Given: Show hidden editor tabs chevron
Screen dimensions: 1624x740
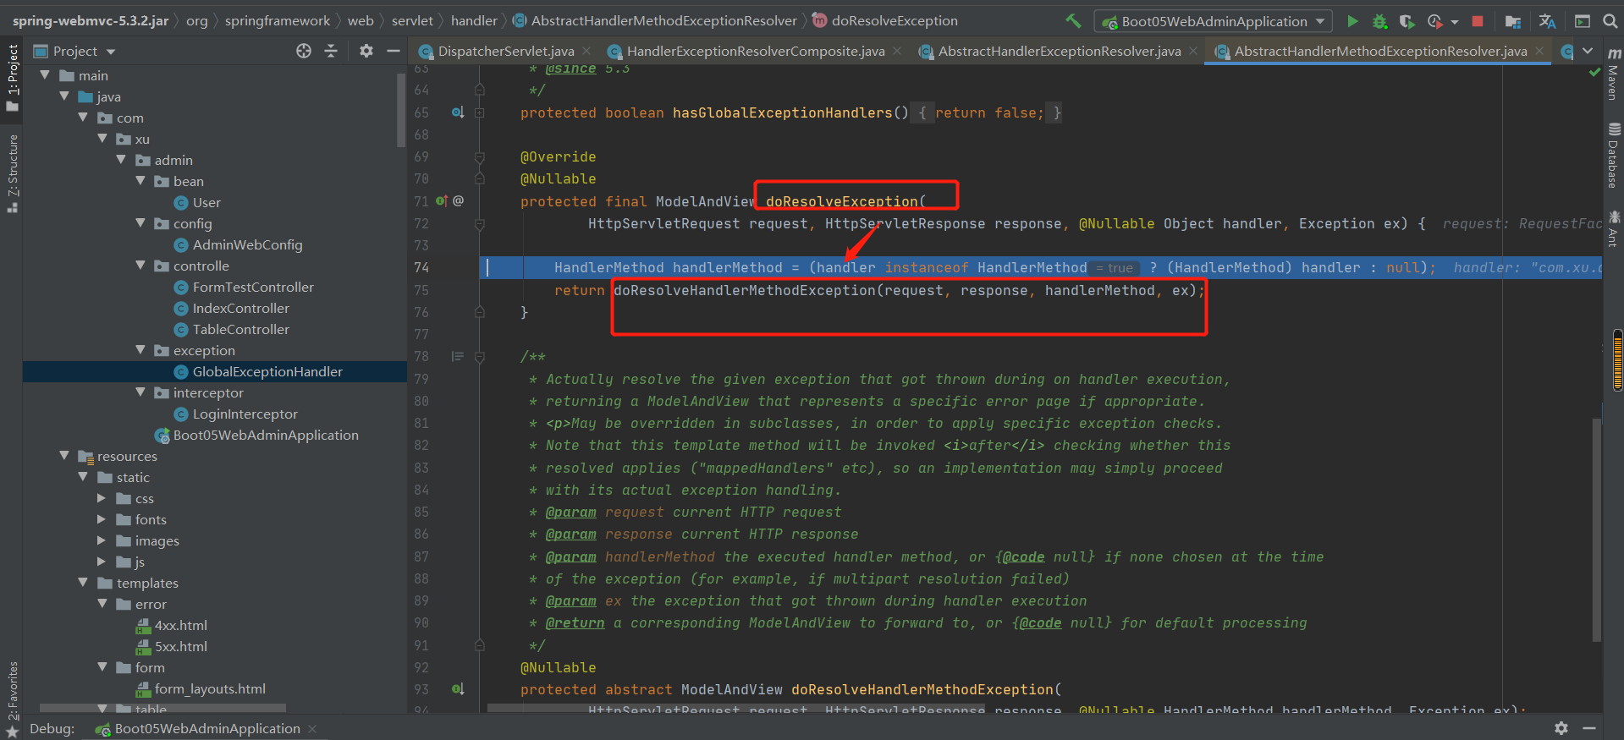Looking at the screenshot, I should pyautogui.click(x=1588, y=52).
